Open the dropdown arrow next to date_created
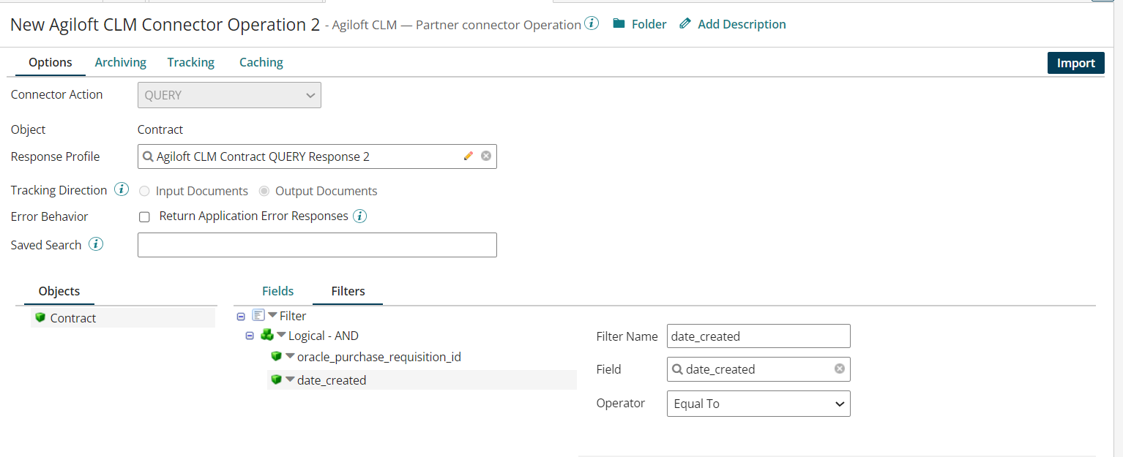Screen dimensions: 1123x457 [x=291, y=379]
